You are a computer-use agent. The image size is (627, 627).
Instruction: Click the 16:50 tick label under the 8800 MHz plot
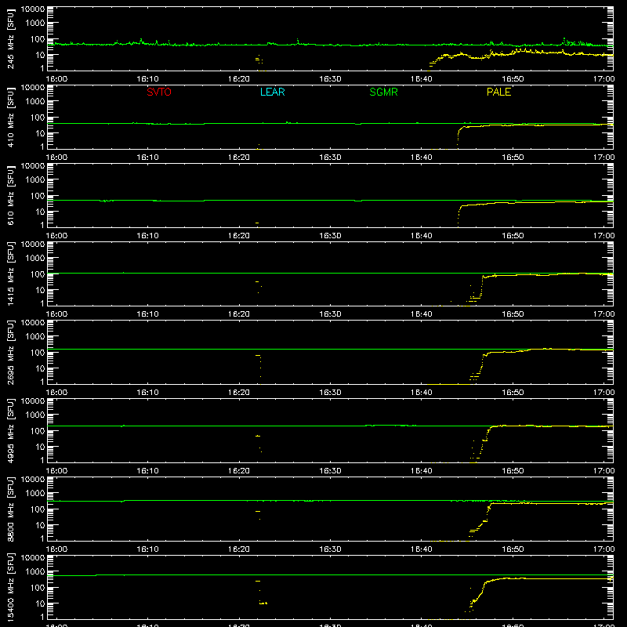[x=513, y=549]
